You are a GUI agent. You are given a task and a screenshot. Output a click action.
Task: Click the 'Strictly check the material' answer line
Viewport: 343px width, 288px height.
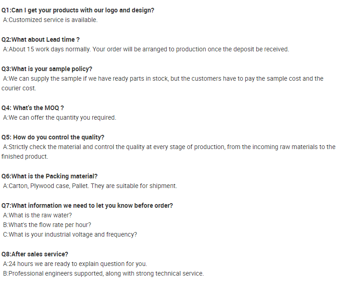tap(169, 147)
